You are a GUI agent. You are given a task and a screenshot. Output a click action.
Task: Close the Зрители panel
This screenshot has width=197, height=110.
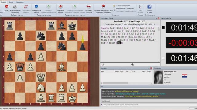[x=151, y=68]
